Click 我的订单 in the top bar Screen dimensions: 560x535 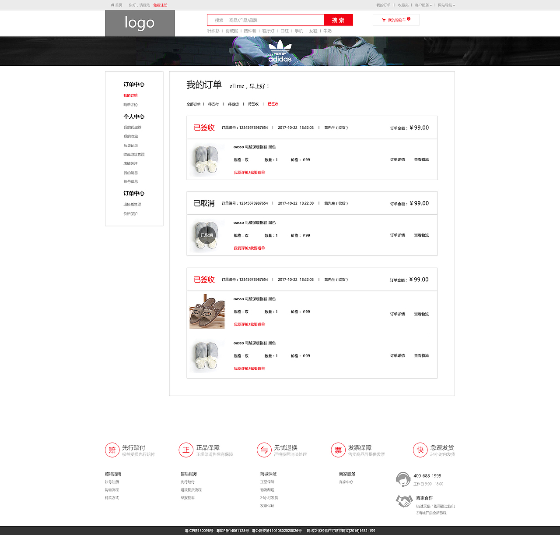pyautogui.click(x=383, y=5)
